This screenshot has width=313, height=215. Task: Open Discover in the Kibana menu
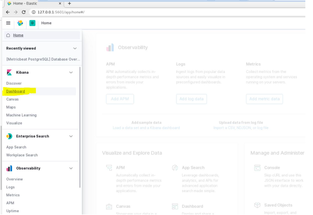[14, 83]
